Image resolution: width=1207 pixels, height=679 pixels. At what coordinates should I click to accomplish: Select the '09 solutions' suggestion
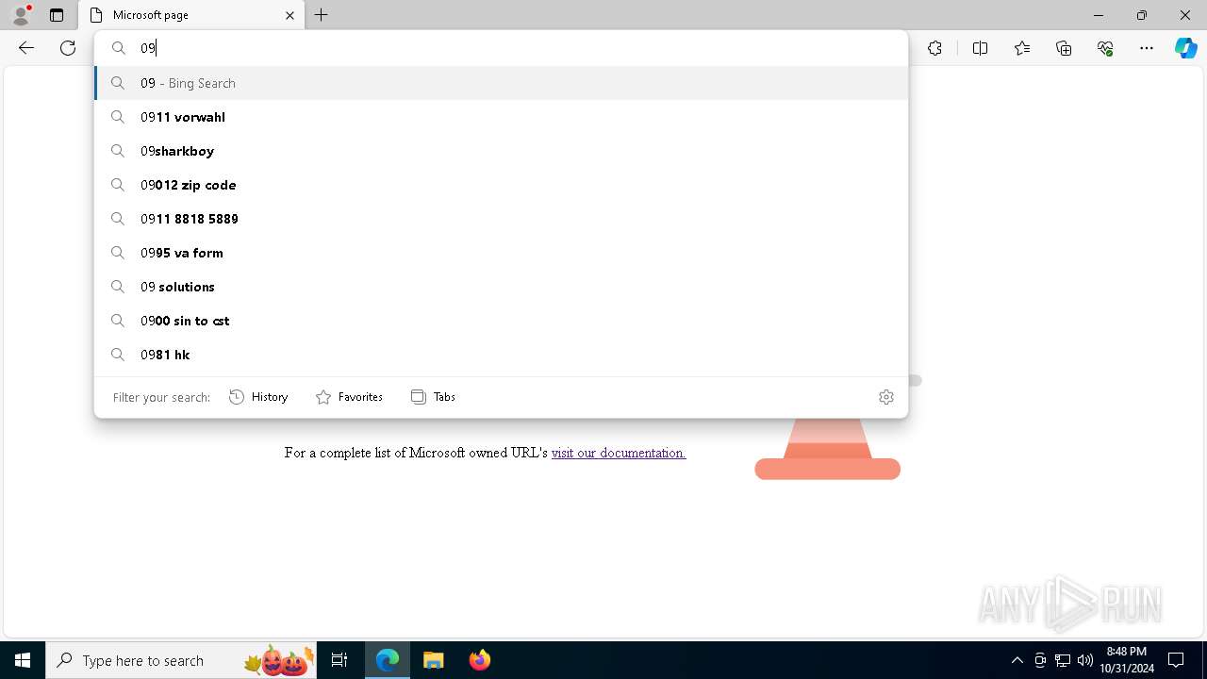(501, 287)
